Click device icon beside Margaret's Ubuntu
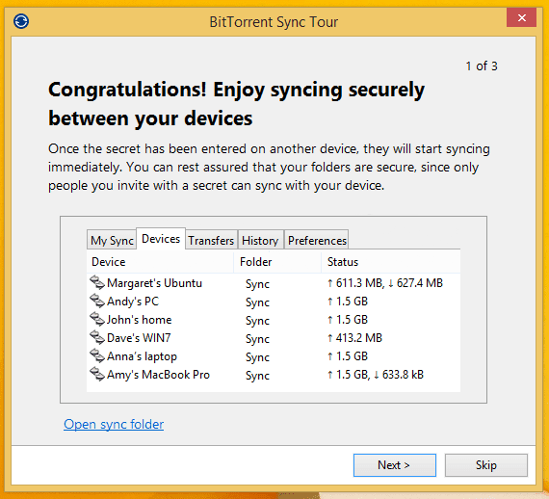This screenshot has width=549, height=499. coord(97,282)
